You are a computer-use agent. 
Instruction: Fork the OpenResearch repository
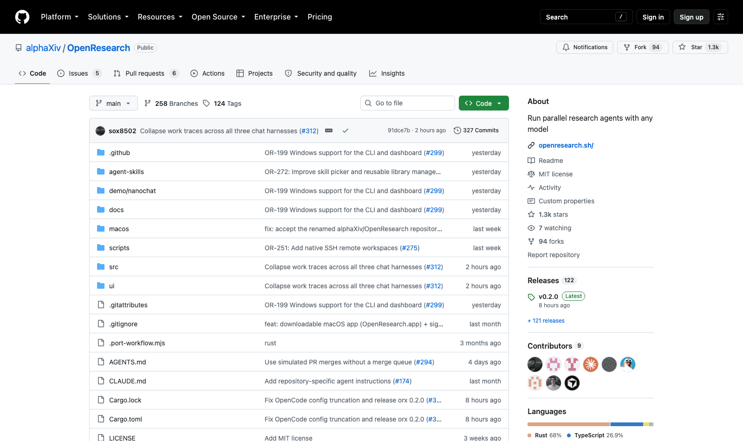(x=643, y=47)
